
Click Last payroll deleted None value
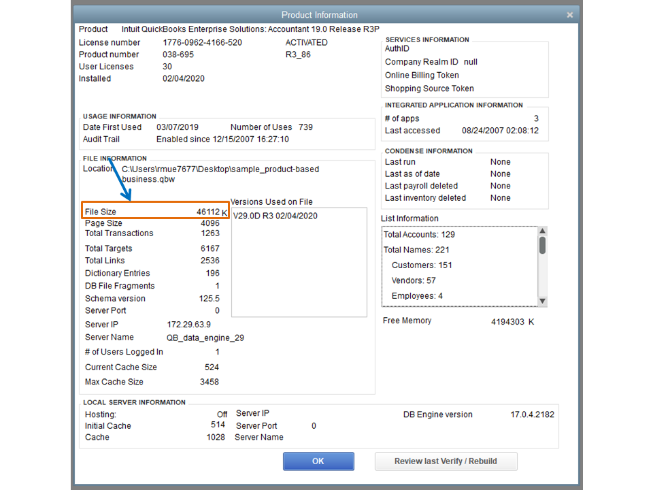point(500,186)
